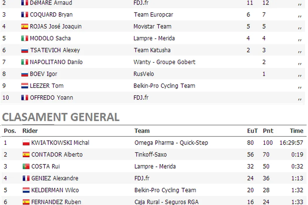The image size is (308, 205).
Task: Click the Spanish flag next to CONTADOR Alberto
Action: (x=26, y=155)
